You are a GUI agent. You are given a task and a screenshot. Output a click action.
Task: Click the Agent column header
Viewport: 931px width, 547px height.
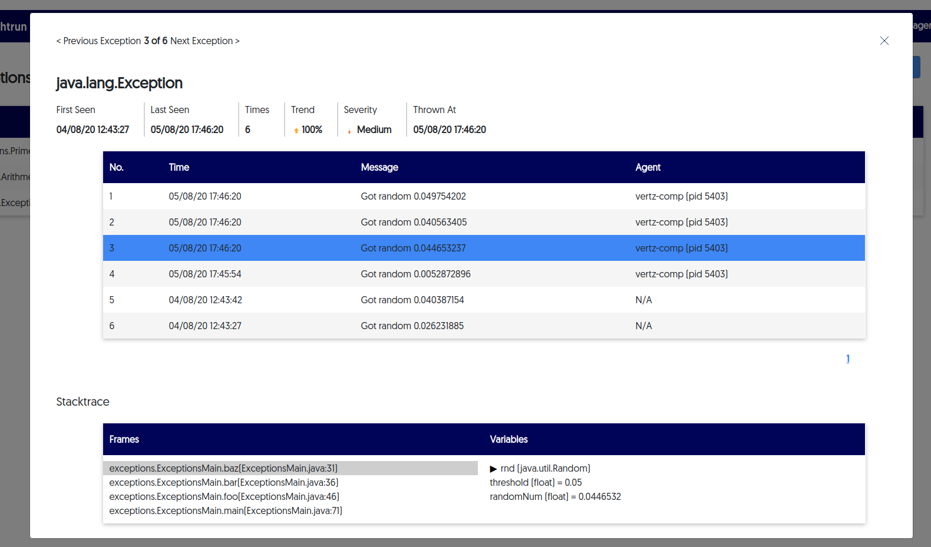pos(648,167)
